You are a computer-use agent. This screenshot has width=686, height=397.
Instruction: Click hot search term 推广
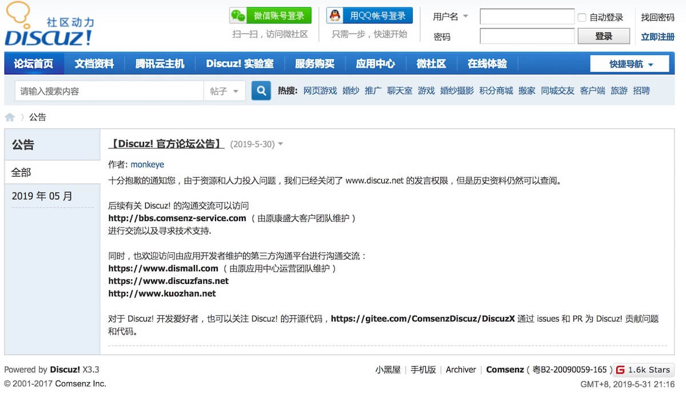tap(373, 91)
